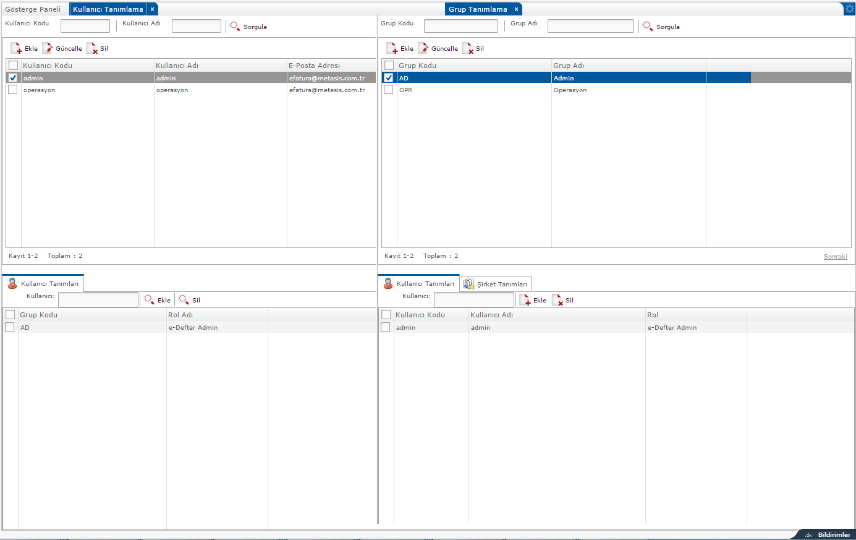Sort by Grup Adı column header
Image resolution: width=856 pixels, height=540 pixels.
[x=629, y=66]
